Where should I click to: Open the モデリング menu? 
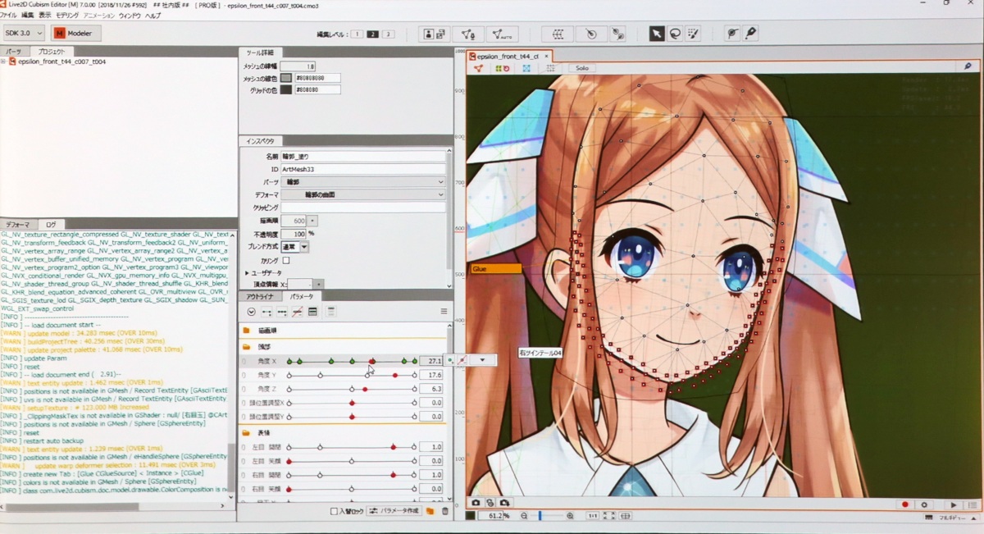pos(67,16)
